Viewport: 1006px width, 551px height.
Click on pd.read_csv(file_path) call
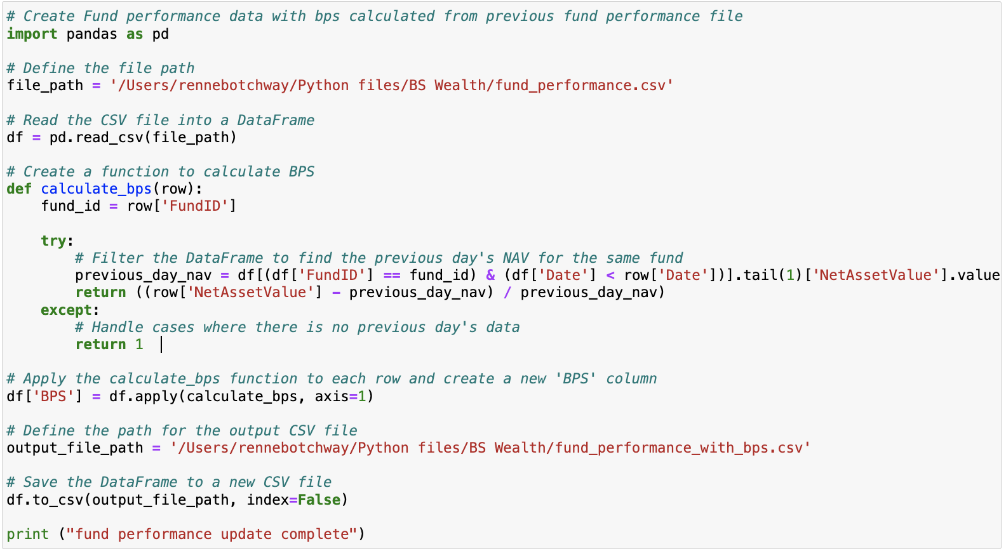pos(143,137)
